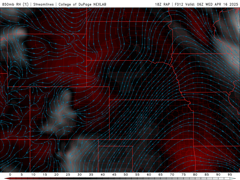Click the "Streamlines" label in header
This screenshot has width=240, height=180.
coord(43,4)
